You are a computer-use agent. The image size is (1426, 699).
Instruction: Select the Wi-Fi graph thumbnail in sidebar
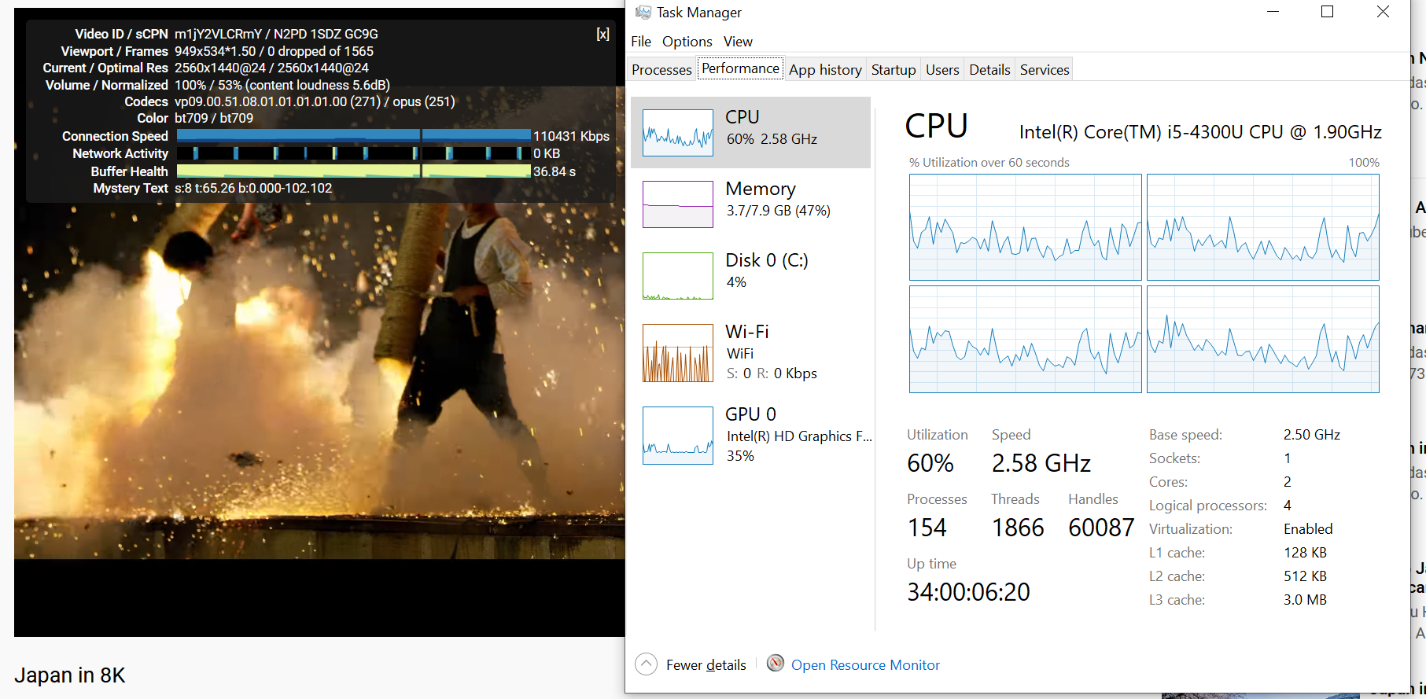click(x=678, y=353)
